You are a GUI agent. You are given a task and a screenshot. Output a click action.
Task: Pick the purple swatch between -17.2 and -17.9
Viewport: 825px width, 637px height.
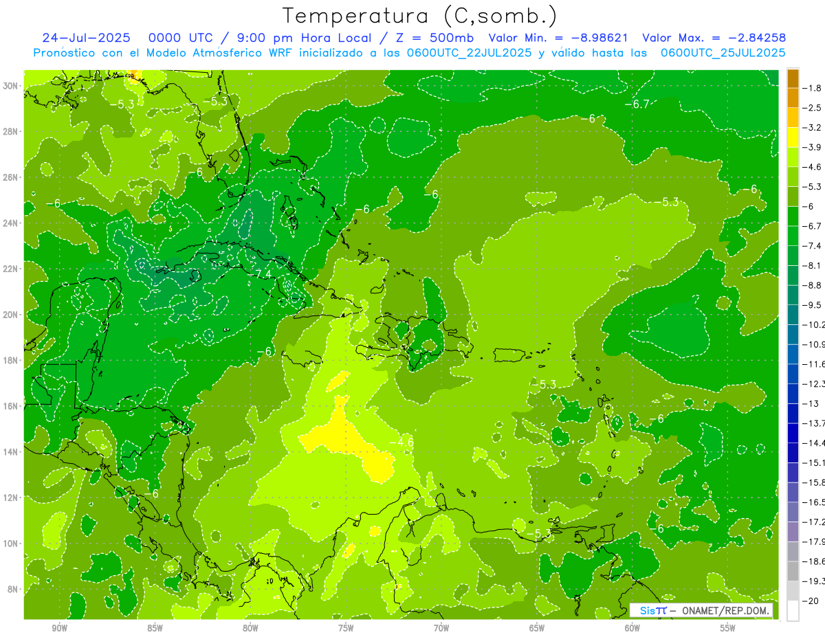(x=793, y=531)
